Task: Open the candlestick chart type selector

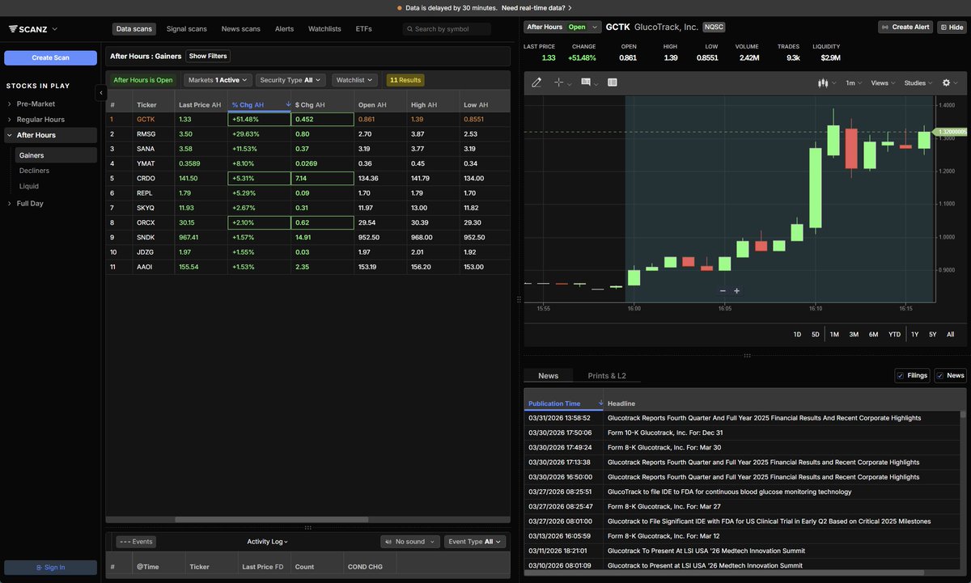Action: [824, 82]
